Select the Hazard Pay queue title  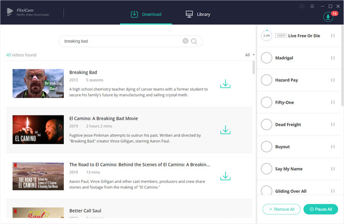click(287, 80)
